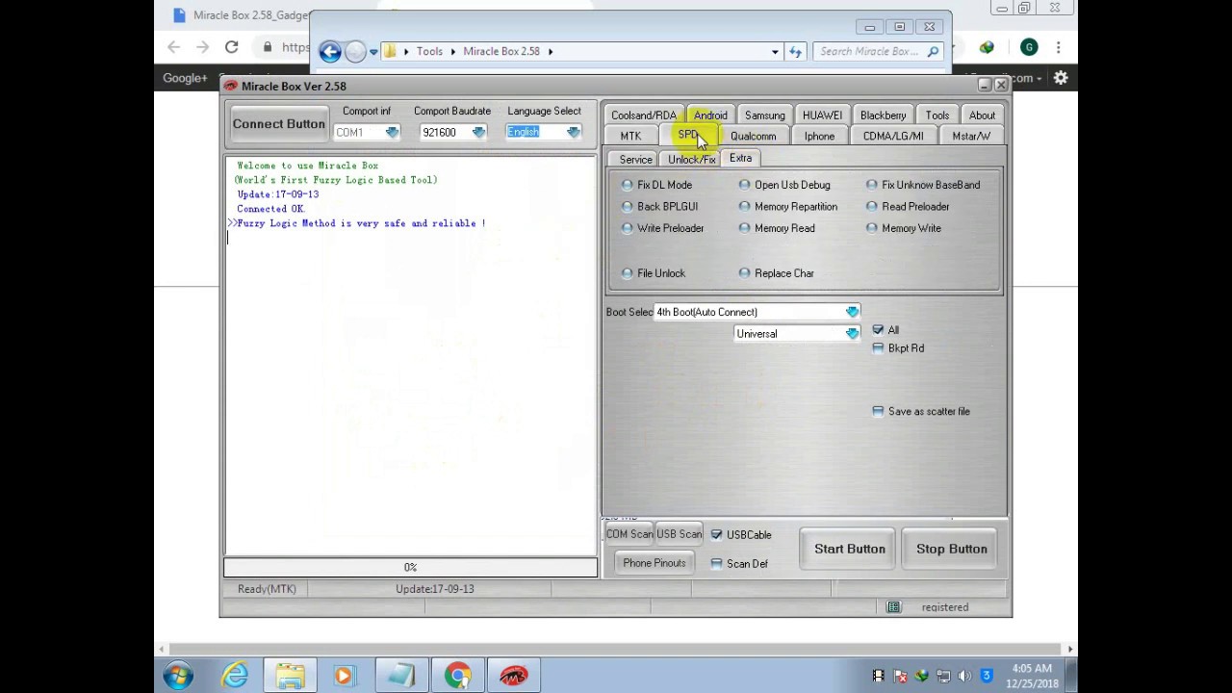
Task: Reload the Chrome page
Action: point(231,47)
